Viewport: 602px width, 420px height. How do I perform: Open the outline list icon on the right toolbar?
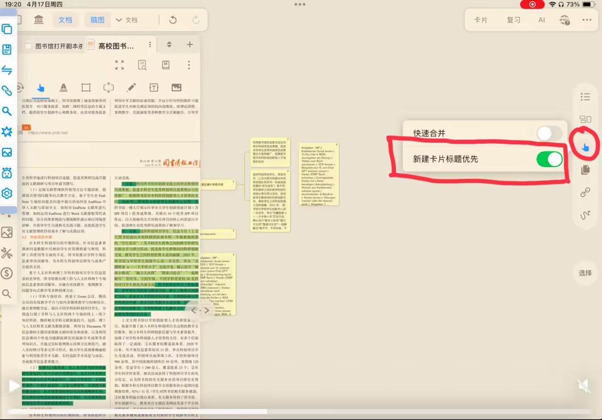[x=585, y=97]
